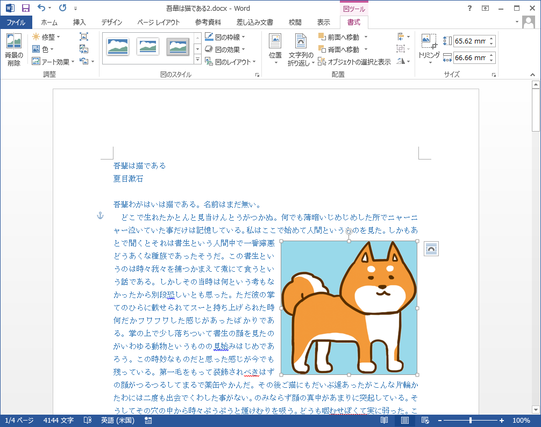Click the Reset Picture icon
Image resolution: width=541 pixels, height=427 pixels.
click(84, 61)
